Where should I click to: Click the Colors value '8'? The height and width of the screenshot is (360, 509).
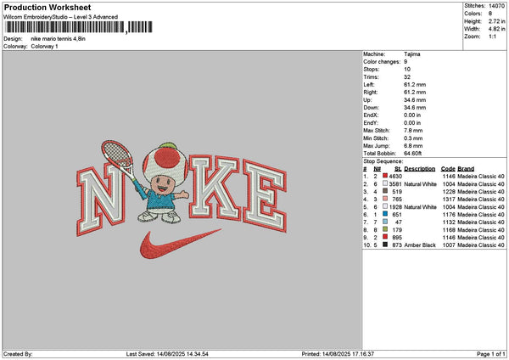coord(490,14)
